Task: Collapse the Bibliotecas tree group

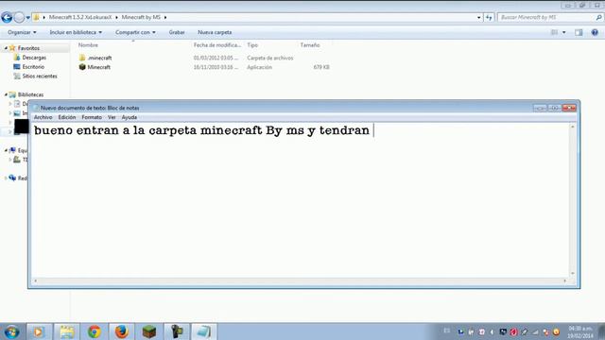Action: (x=6, y=94)
